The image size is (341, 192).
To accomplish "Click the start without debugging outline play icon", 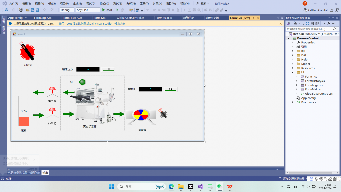I will [x=117, y=10].
